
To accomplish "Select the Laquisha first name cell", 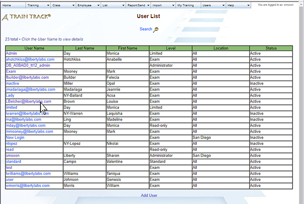I will pos(128,114).
